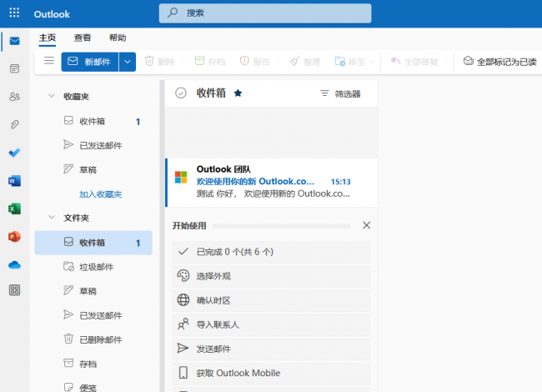The width and height of the screenshot is (542, 392).
Task: Click 获取 Outlook Mobile item
Action: tap(271, 373)
